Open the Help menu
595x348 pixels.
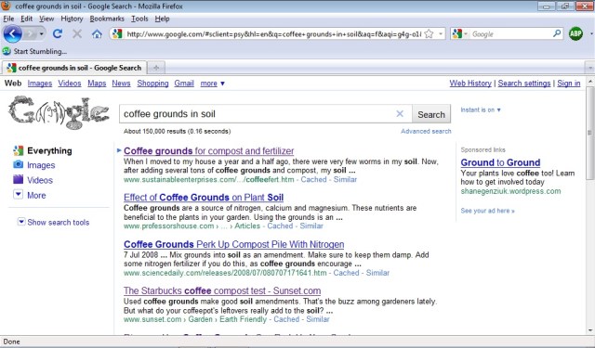point(162,19)
